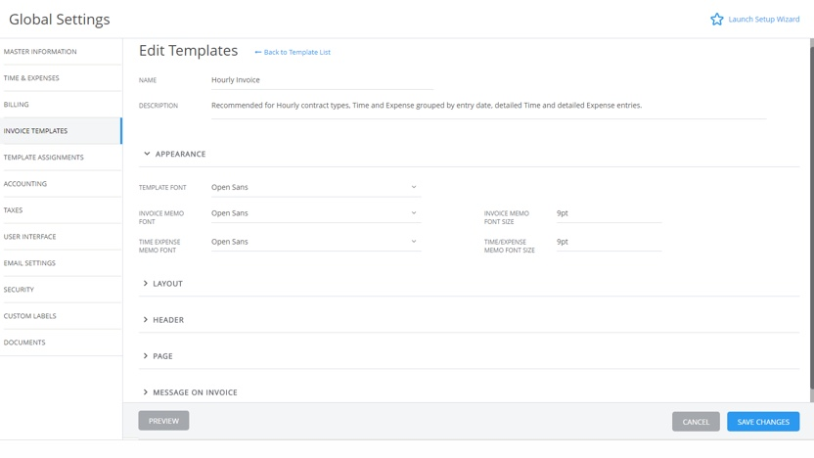This screenshot has height=458, width=814.
Task: Go to Accounting settings
Action: 61,184
